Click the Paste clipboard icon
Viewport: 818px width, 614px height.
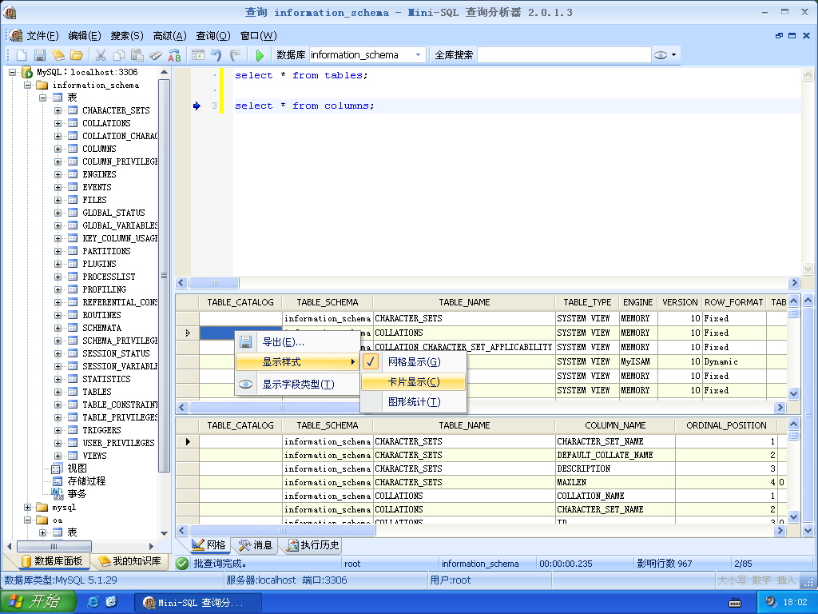(x=137, y=55)
